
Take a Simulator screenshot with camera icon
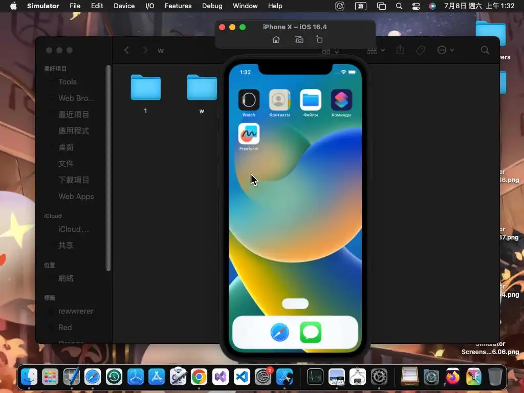pyautogui.click(x=299, y=39)
